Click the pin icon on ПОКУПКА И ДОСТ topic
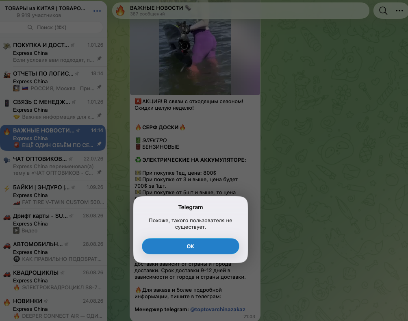The image size is (408, 321). pos(99,59)
